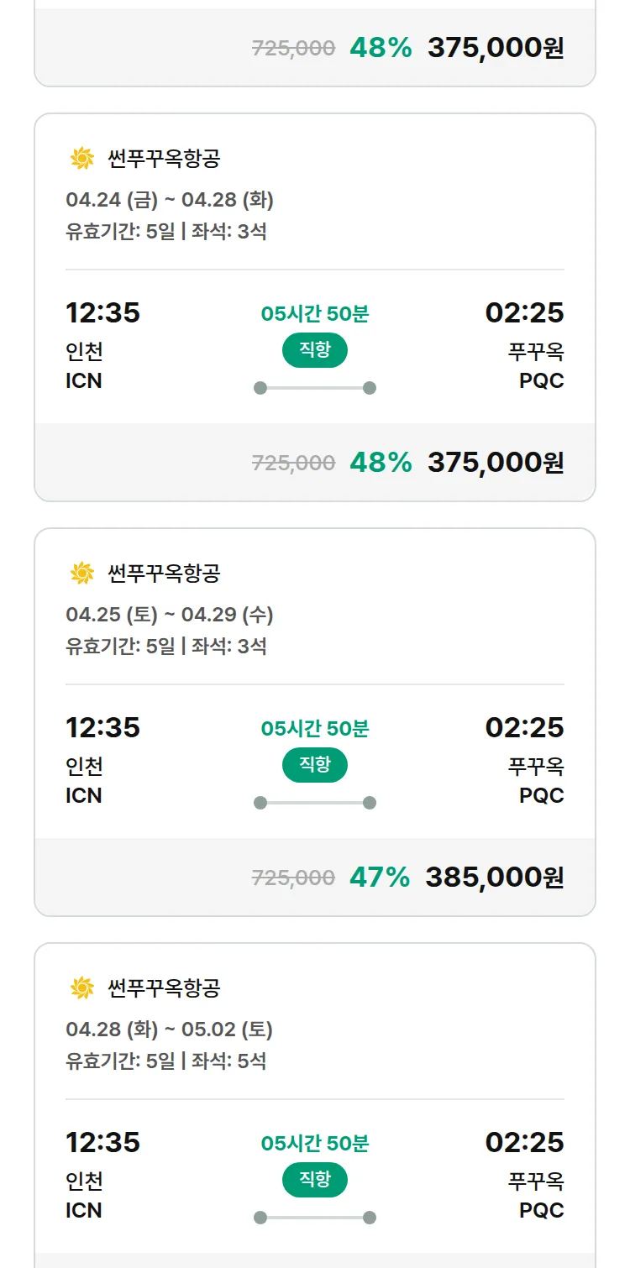This screenshot has width=630, height=1268.
Task: Click the 375,000원 price at the top card
Action: coord(496,48)
